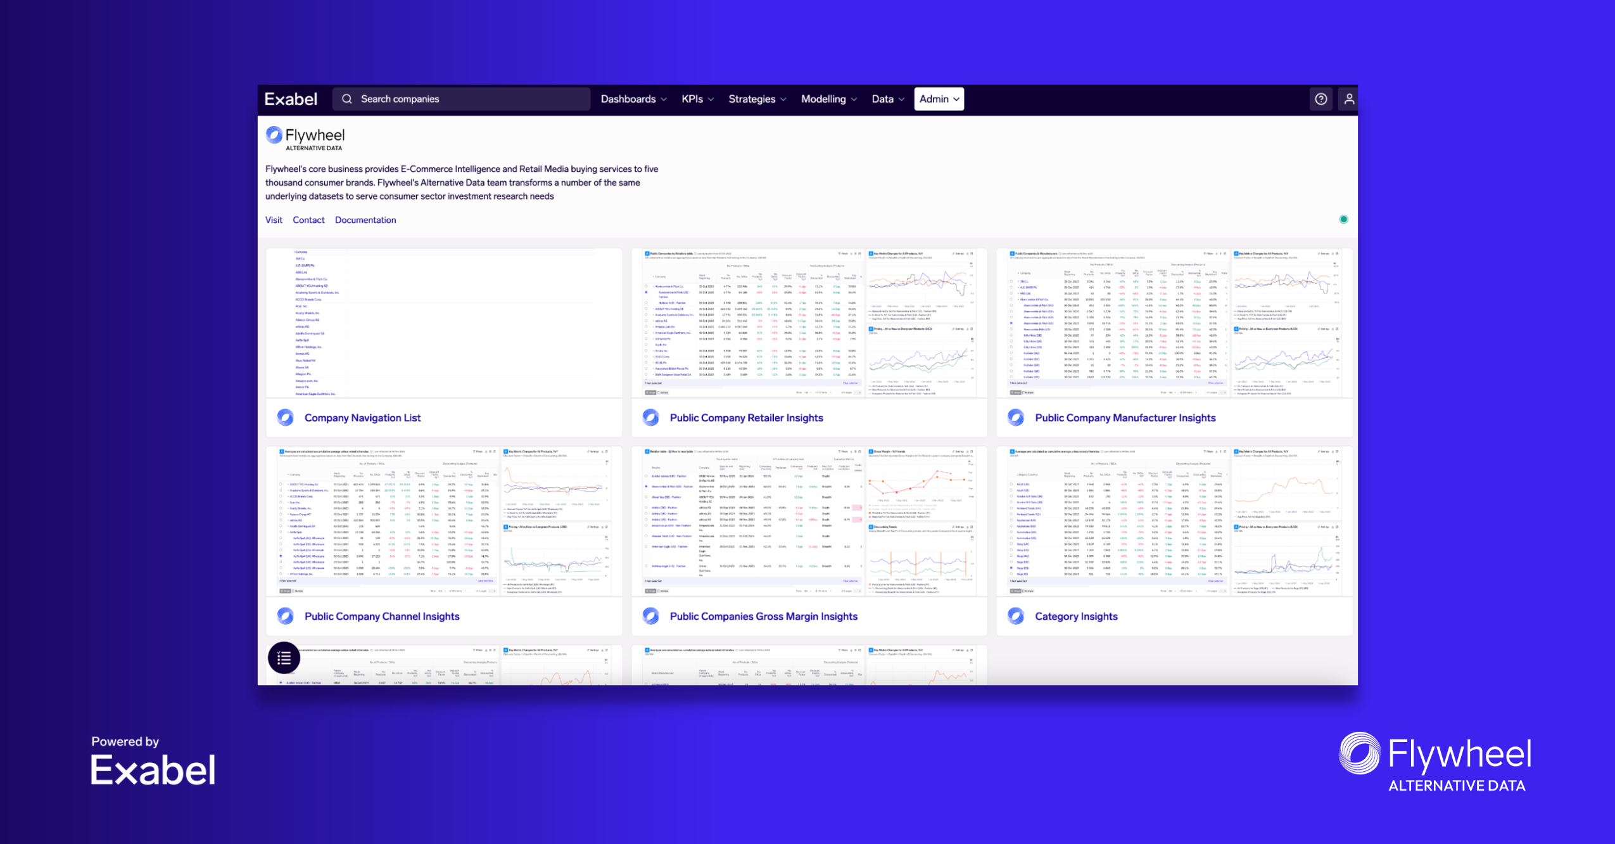Open the Public Companies Gross Margin Insights dashboard thumbnail
The image size is (1615, 844).
click(x=809, y=521)
